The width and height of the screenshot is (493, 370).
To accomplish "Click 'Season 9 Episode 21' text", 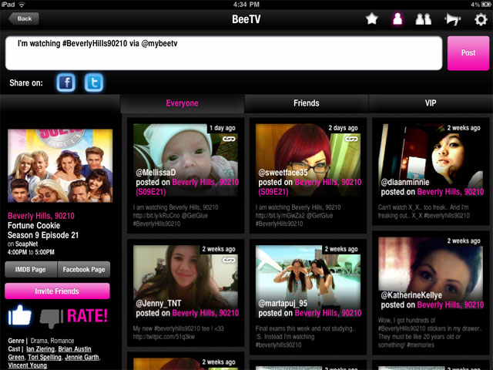I will click(x=43, y=235).
